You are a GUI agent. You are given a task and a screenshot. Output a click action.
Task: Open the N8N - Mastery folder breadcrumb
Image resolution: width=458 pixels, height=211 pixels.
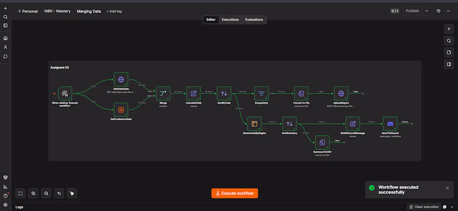click(x=57, y=11)
